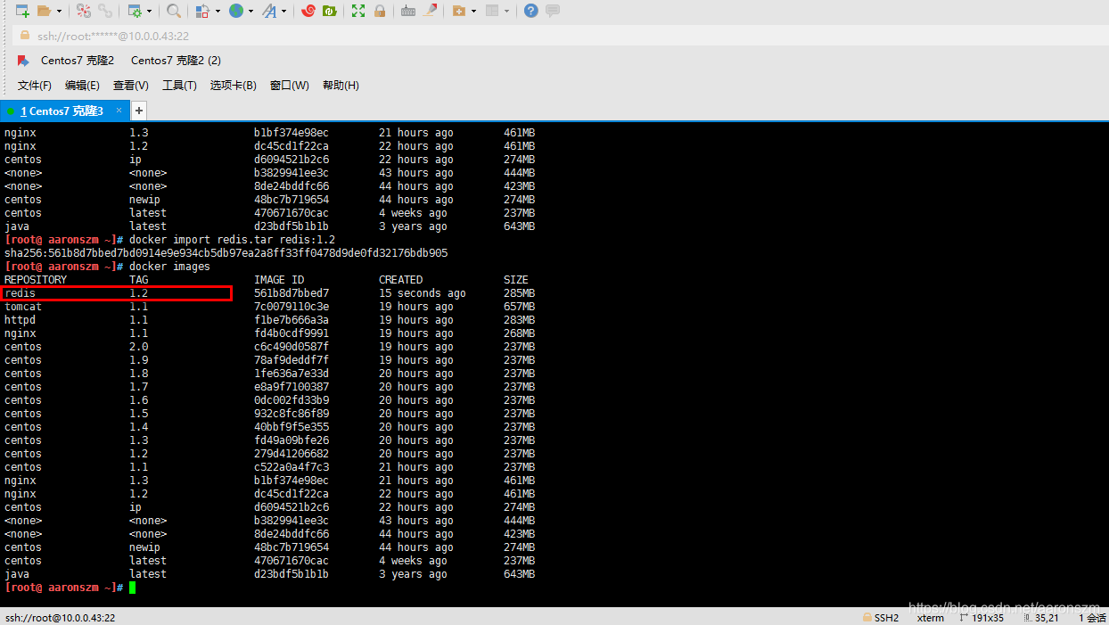The height and width of the screenshot is (625, 1109).
Task: Click image ID fd4b0cdf9991
Action: (x=292, y=333)
